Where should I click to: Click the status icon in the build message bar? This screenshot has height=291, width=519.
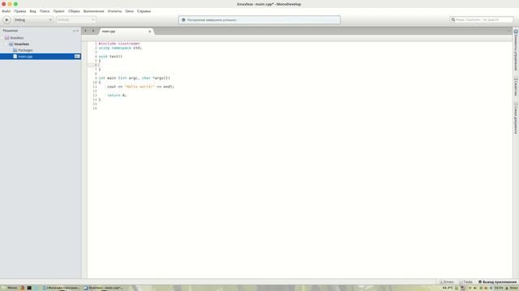(183, 19)
